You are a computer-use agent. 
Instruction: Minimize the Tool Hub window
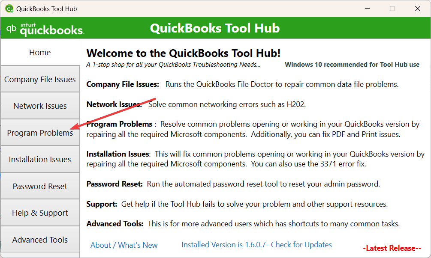pyautogui.click(x=368, y=9)
